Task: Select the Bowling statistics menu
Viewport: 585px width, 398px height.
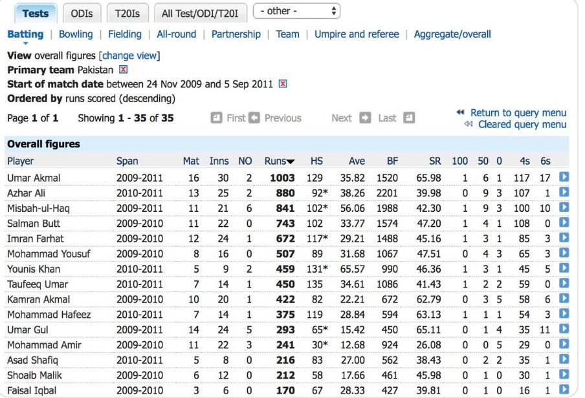Action: click(76, 34)
